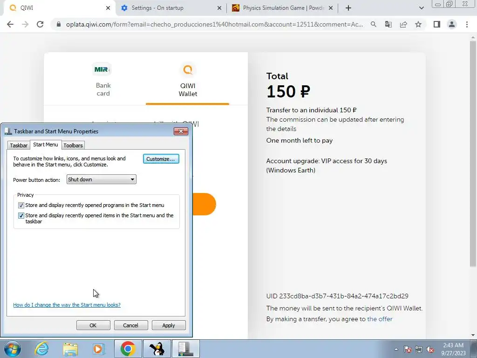Click the share page icon
477x358 pixels.
(x=403, y=24)
